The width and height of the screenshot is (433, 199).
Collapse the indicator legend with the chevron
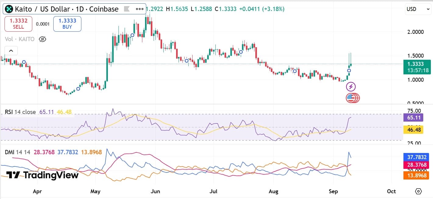pyautogui.click(x=11, y=51)
